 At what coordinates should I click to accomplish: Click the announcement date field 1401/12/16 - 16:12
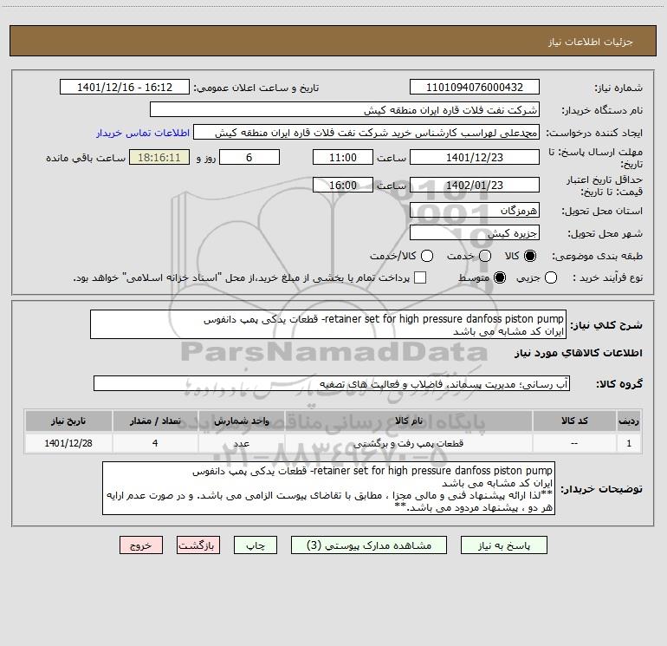(125, 87)
